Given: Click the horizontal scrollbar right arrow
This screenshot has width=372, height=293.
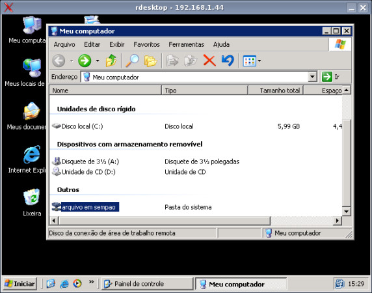Looking at the screenshot, I should [x=338, y=221].
